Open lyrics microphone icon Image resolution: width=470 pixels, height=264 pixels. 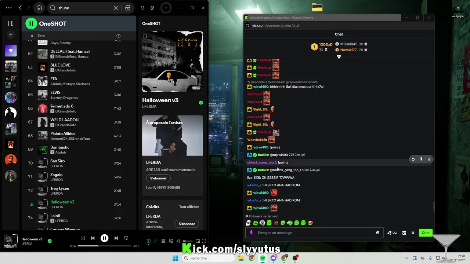click(156, 241)
